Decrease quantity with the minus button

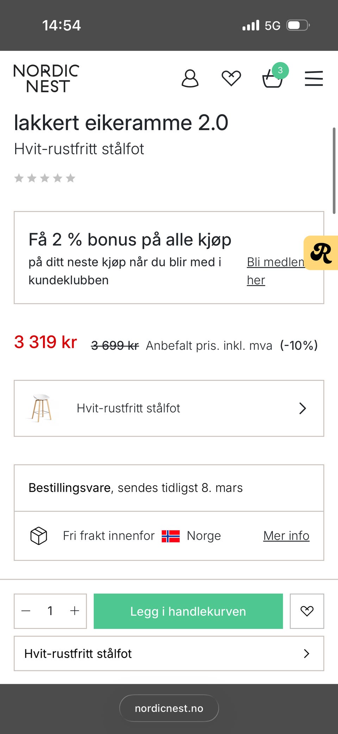pos(26,611)
